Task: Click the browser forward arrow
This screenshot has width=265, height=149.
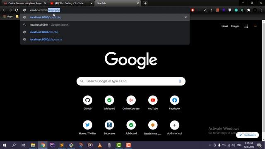Action: [x=10, y=10]
